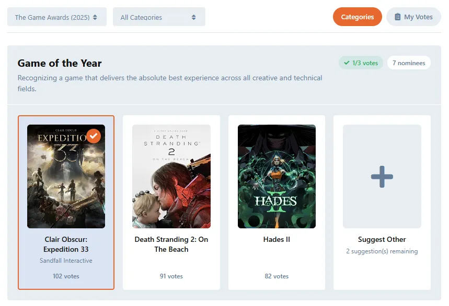The width and height of the screenshot is (449, 306).
Task: Click the Suggest Other label
Action: [382, 239]
